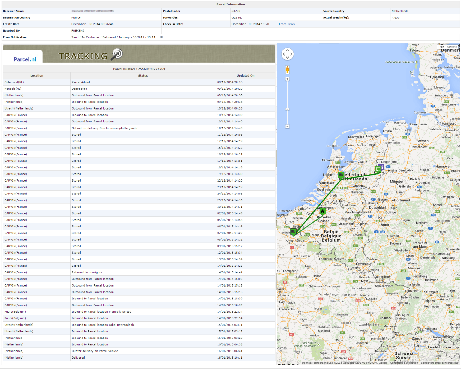Open the Trace Track link
The width and height of the screenshot is (461, 370).
(287, 24)
